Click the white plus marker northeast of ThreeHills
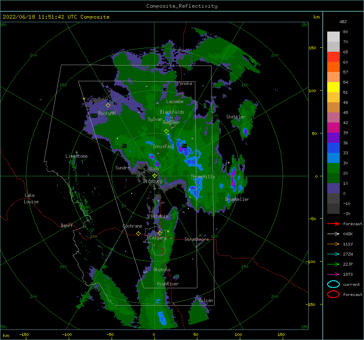 click(229, 163)
